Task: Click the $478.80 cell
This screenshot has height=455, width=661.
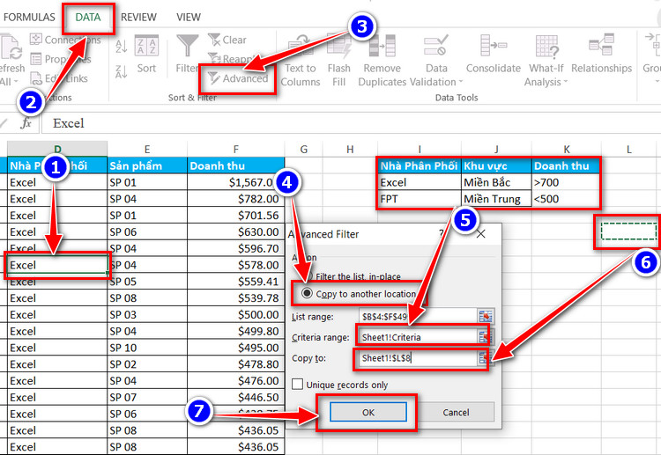Action: [x=235, y=364]
